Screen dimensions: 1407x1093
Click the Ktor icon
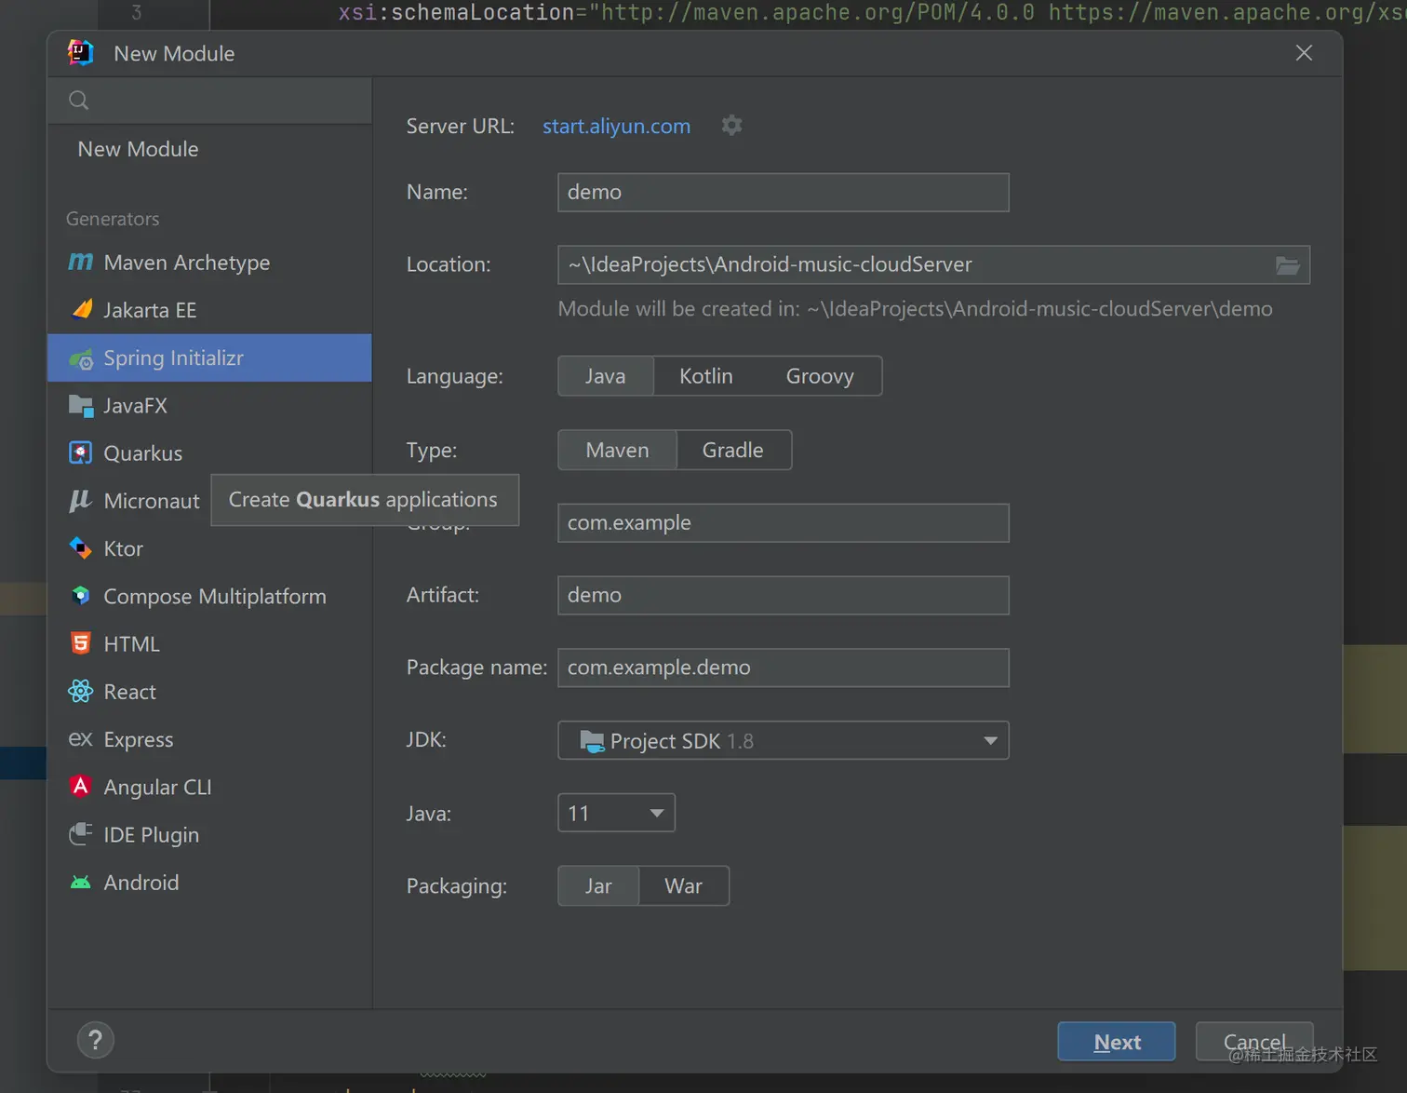(x=81, y=548)
